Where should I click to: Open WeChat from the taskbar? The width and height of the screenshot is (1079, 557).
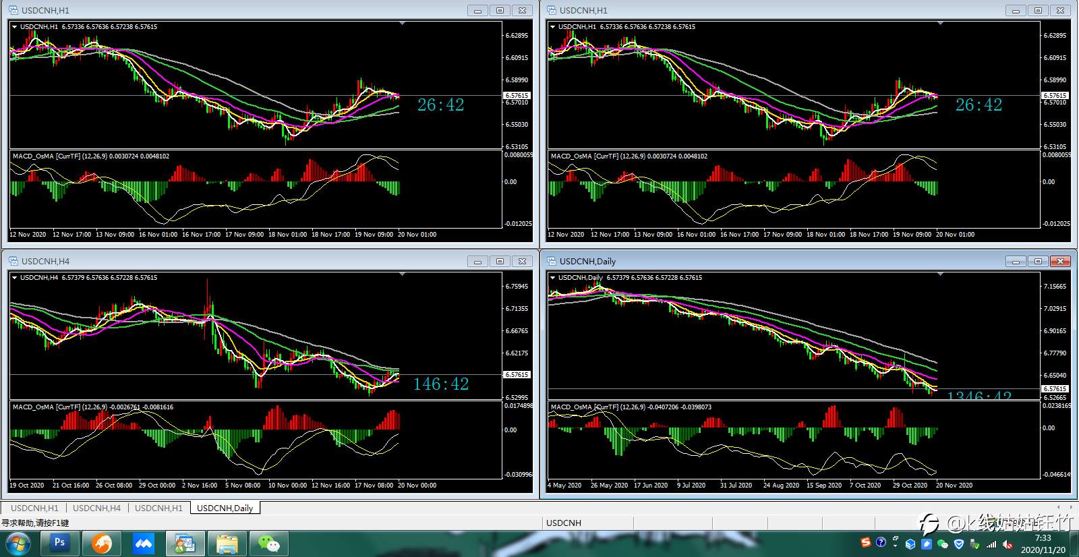(x=269, y=543)
